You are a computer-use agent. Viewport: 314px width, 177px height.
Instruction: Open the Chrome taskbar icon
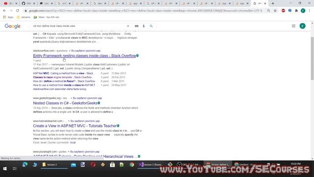tap(132, 165)
